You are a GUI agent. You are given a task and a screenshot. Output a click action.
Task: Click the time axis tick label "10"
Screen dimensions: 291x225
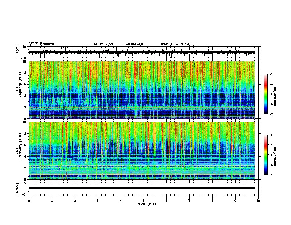point(258,201)
